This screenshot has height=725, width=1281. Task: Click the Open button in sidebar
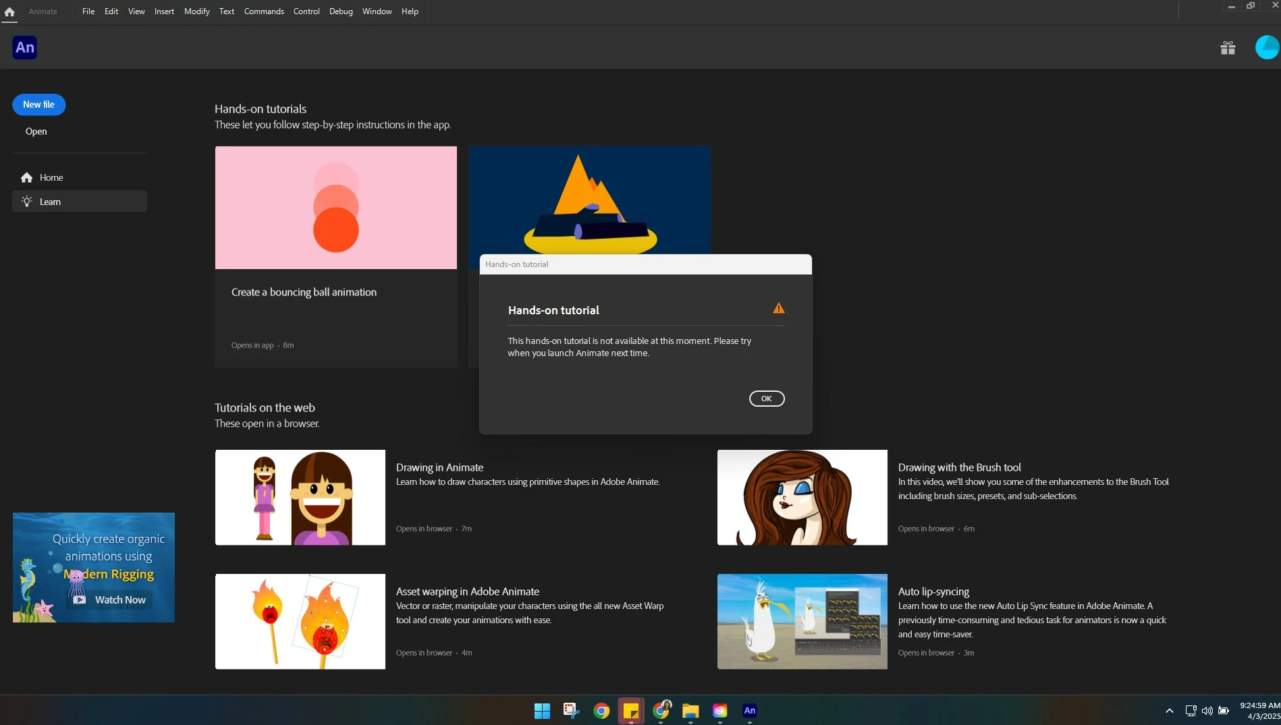point(36,132)
